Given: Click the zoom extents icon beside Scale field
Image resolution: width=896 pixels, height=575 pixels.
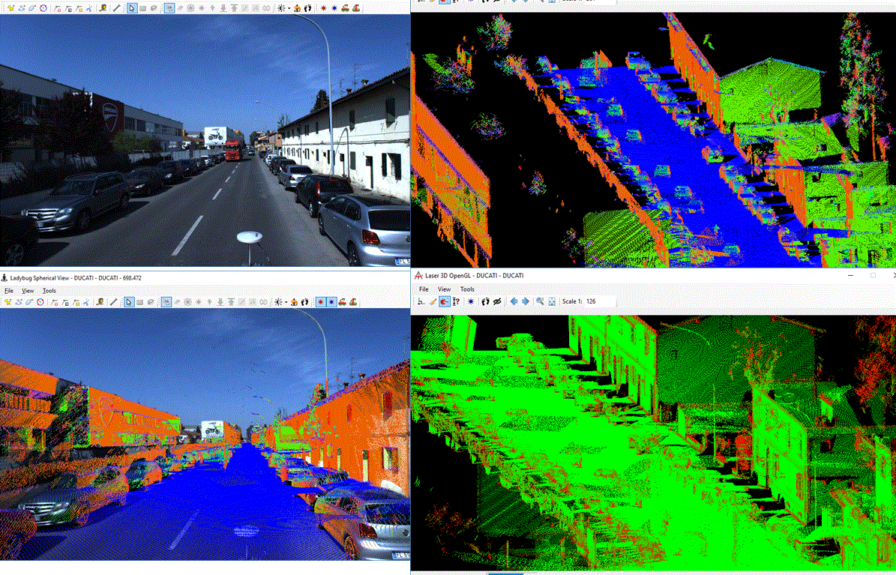Looking at the screenshot, I should pos(552,301).
